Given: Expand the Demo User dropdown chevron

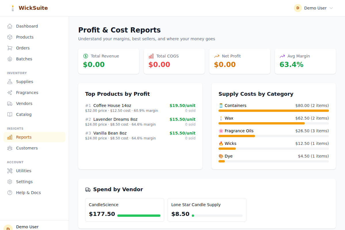Looking at the screenshot, I should point(331,8).
